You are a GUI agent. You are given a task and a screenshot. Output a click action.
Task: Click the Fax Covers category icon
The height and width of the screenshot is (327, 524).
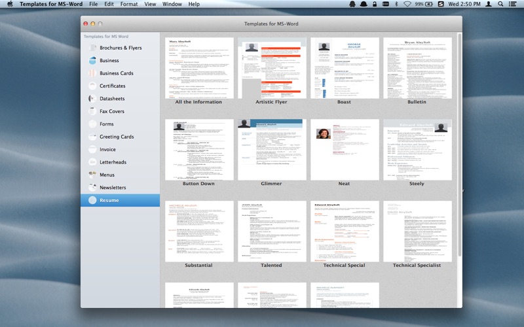pyautogui.click(x=92, y=111)
